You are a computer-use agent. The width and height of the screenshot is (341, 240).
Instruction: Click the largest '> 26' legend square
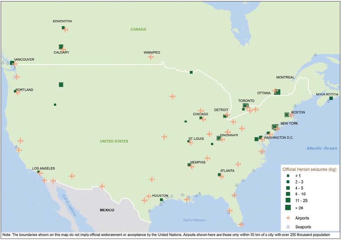288,208
